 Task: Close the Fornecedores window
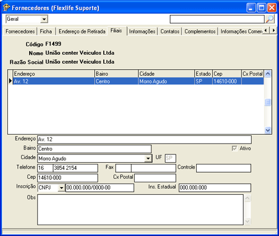point(271,8)
